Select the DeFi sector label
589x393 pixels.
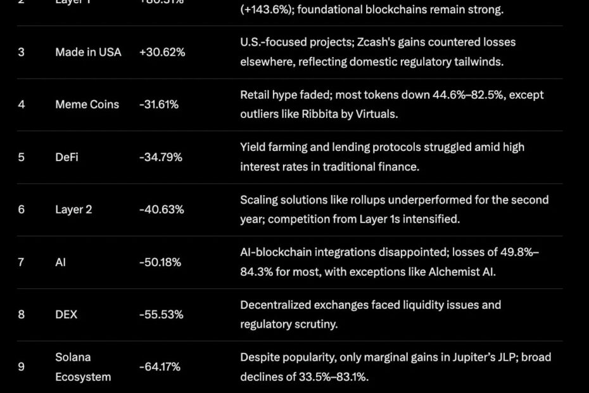click(66, 157)
